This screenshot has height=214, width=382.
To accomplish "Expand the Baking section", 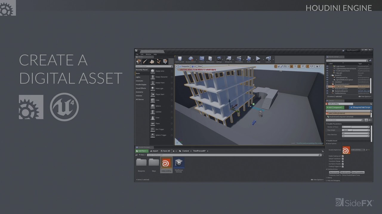I will [326, 178].
